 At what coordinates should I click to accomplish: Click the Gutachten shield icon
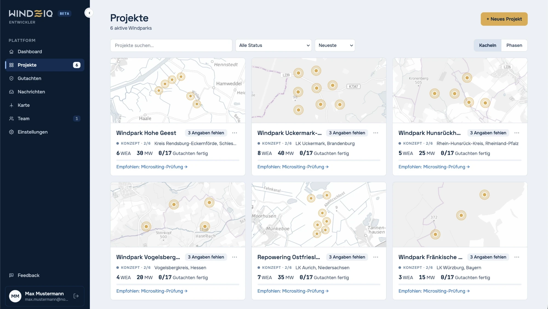pyautogui.click(x=11, y=79)
